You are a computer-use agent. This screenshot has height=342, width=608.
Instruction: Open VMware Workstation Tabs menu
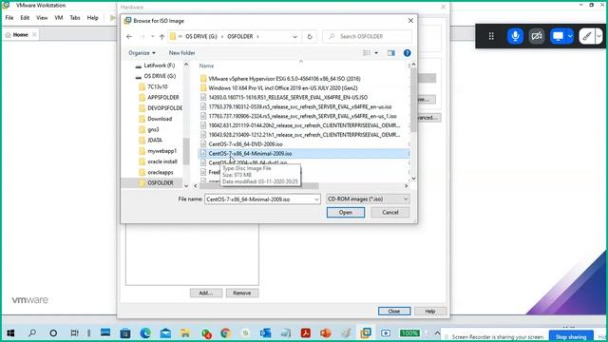(75, 18)
